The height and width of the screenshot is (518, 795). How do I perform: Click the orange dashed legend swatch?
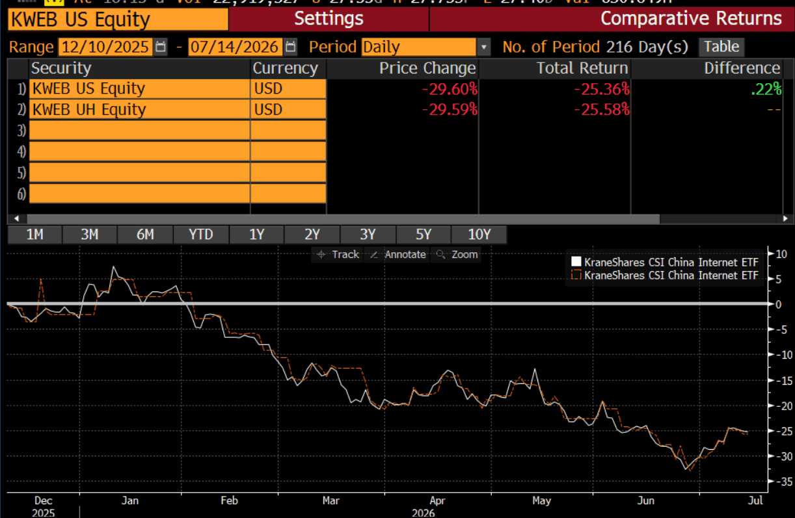pyautogui.click(x=575, y=276)
